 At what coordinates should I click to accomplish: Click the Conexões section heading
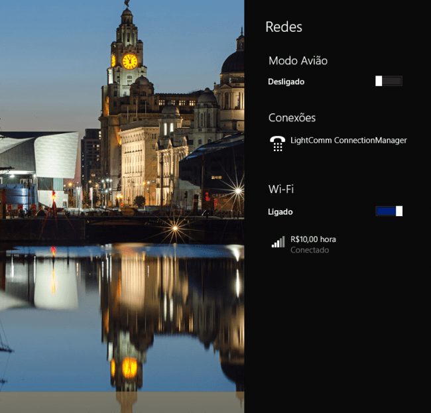(x=292, y=118)
